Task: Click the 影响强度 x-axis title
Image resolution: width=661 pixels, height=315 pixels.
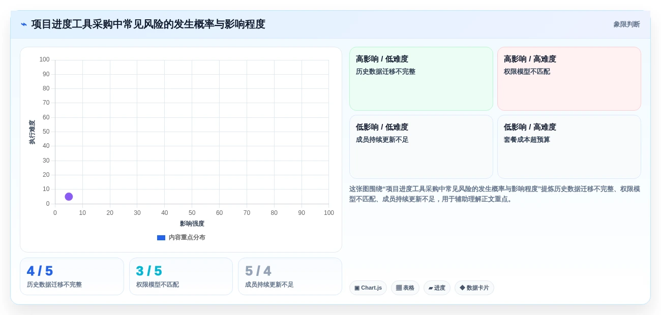Action: 192,224
